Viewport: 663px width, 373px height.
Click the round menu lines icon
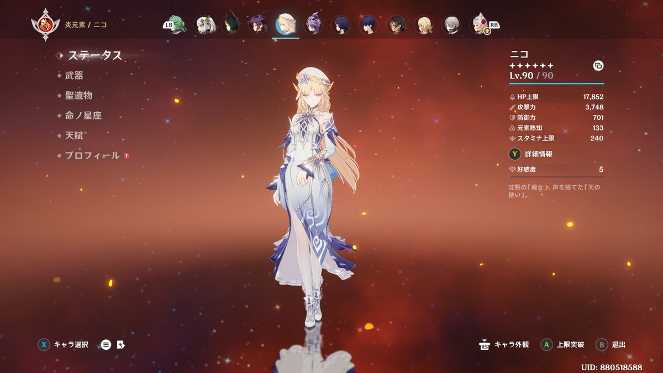coord(106,345)
